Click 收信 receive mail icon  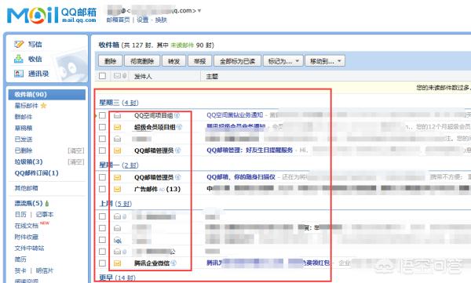[19, 59]
